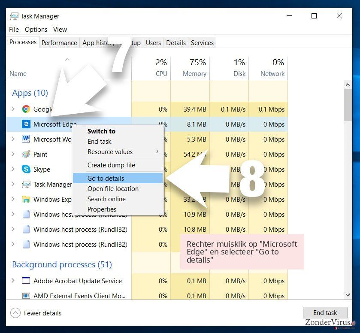
Task: Click Google Chrome's 0,1 Mbps network cell
Action: point(268,109)
